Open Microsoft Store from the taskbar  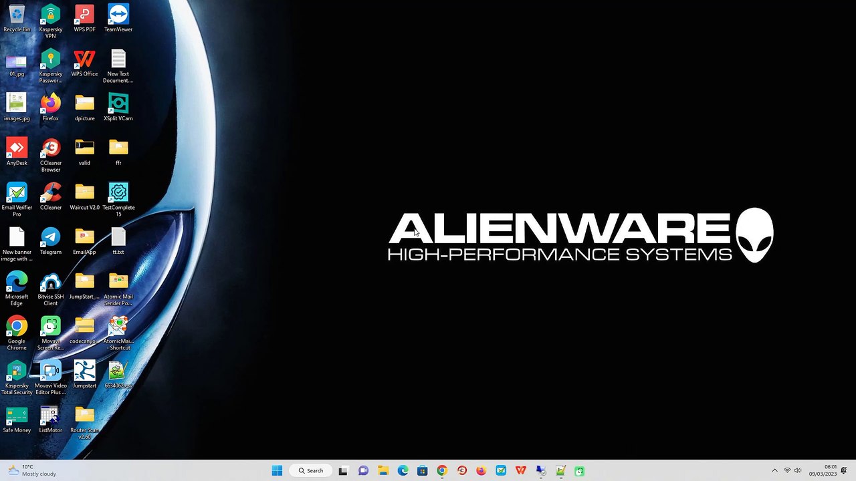[422, 470]
